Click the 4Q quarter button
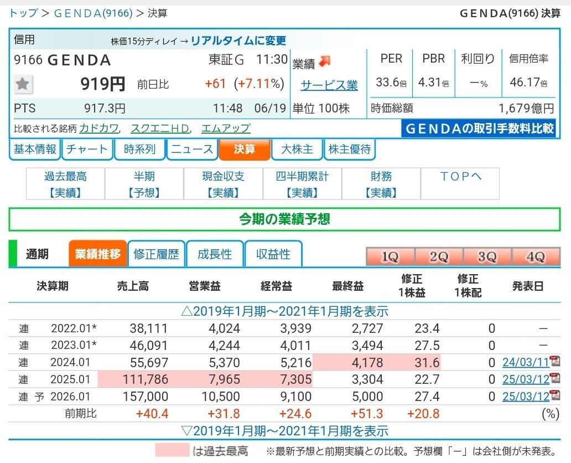This screenshot has width=571, height=463. tap(536, 256)
